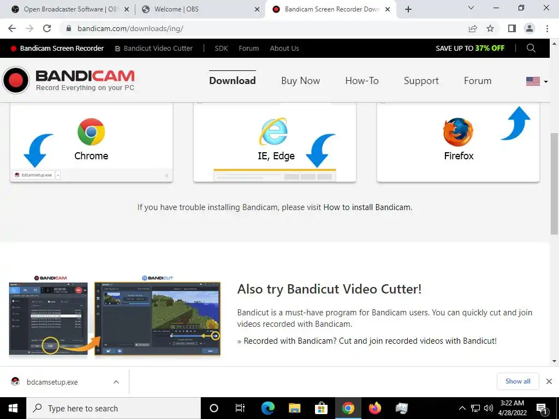559x419 pixels.
Task: Open Forum in main navigation
Action: pyautogui.click(x=478, y=81)
